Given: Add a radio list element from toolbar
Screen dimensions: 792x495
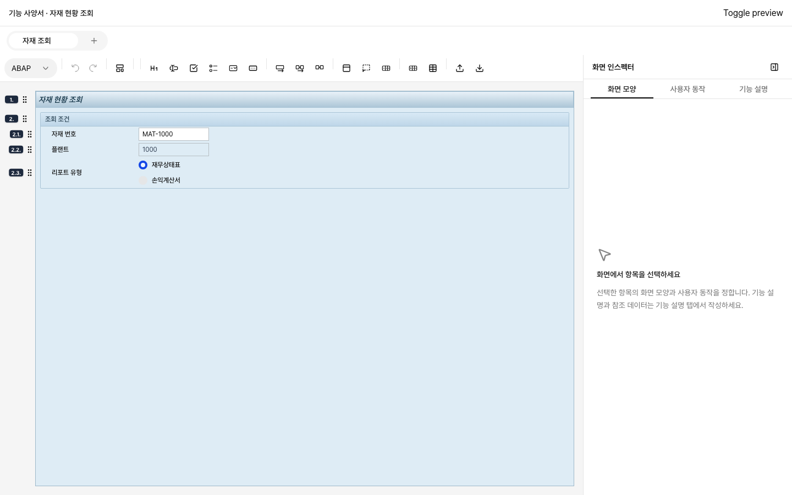Looking at the screenshot, I should [213, 68].
